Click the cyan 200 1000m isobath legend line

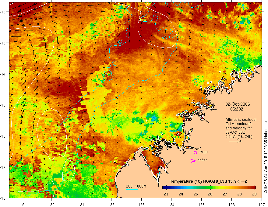132,189
